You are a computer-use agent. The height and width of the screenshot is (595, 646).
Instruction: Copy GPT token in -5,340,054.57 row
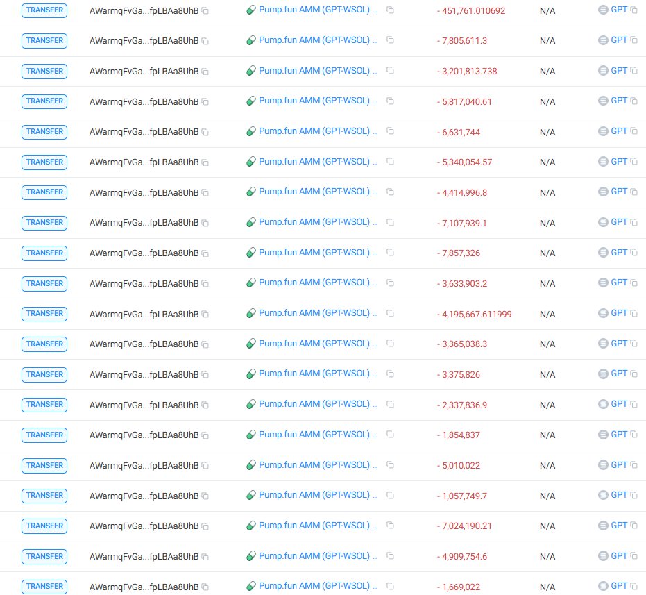point(634,162)
